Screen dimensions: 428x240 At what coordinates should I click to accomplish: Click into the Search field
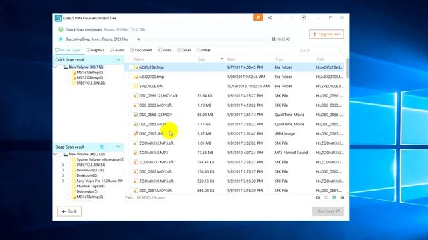click(x=318, y=51)
